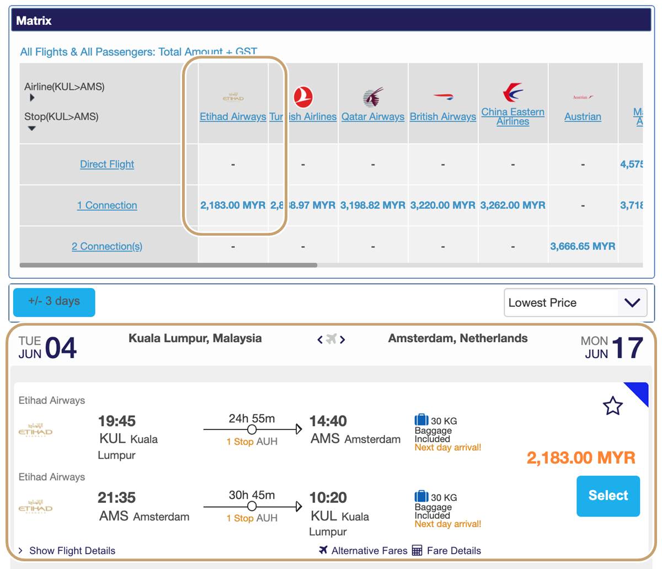Click the Qatar Airways logo in matrix
Screen dimensions: 662x569
coord(373,97)
